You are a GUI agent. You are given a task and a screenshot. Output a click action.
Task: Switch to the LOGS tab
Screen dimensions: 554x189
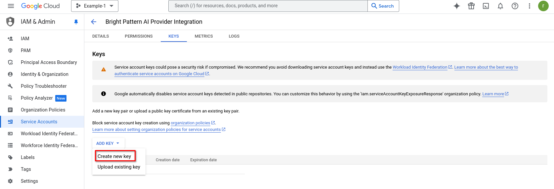coord(234,36)
